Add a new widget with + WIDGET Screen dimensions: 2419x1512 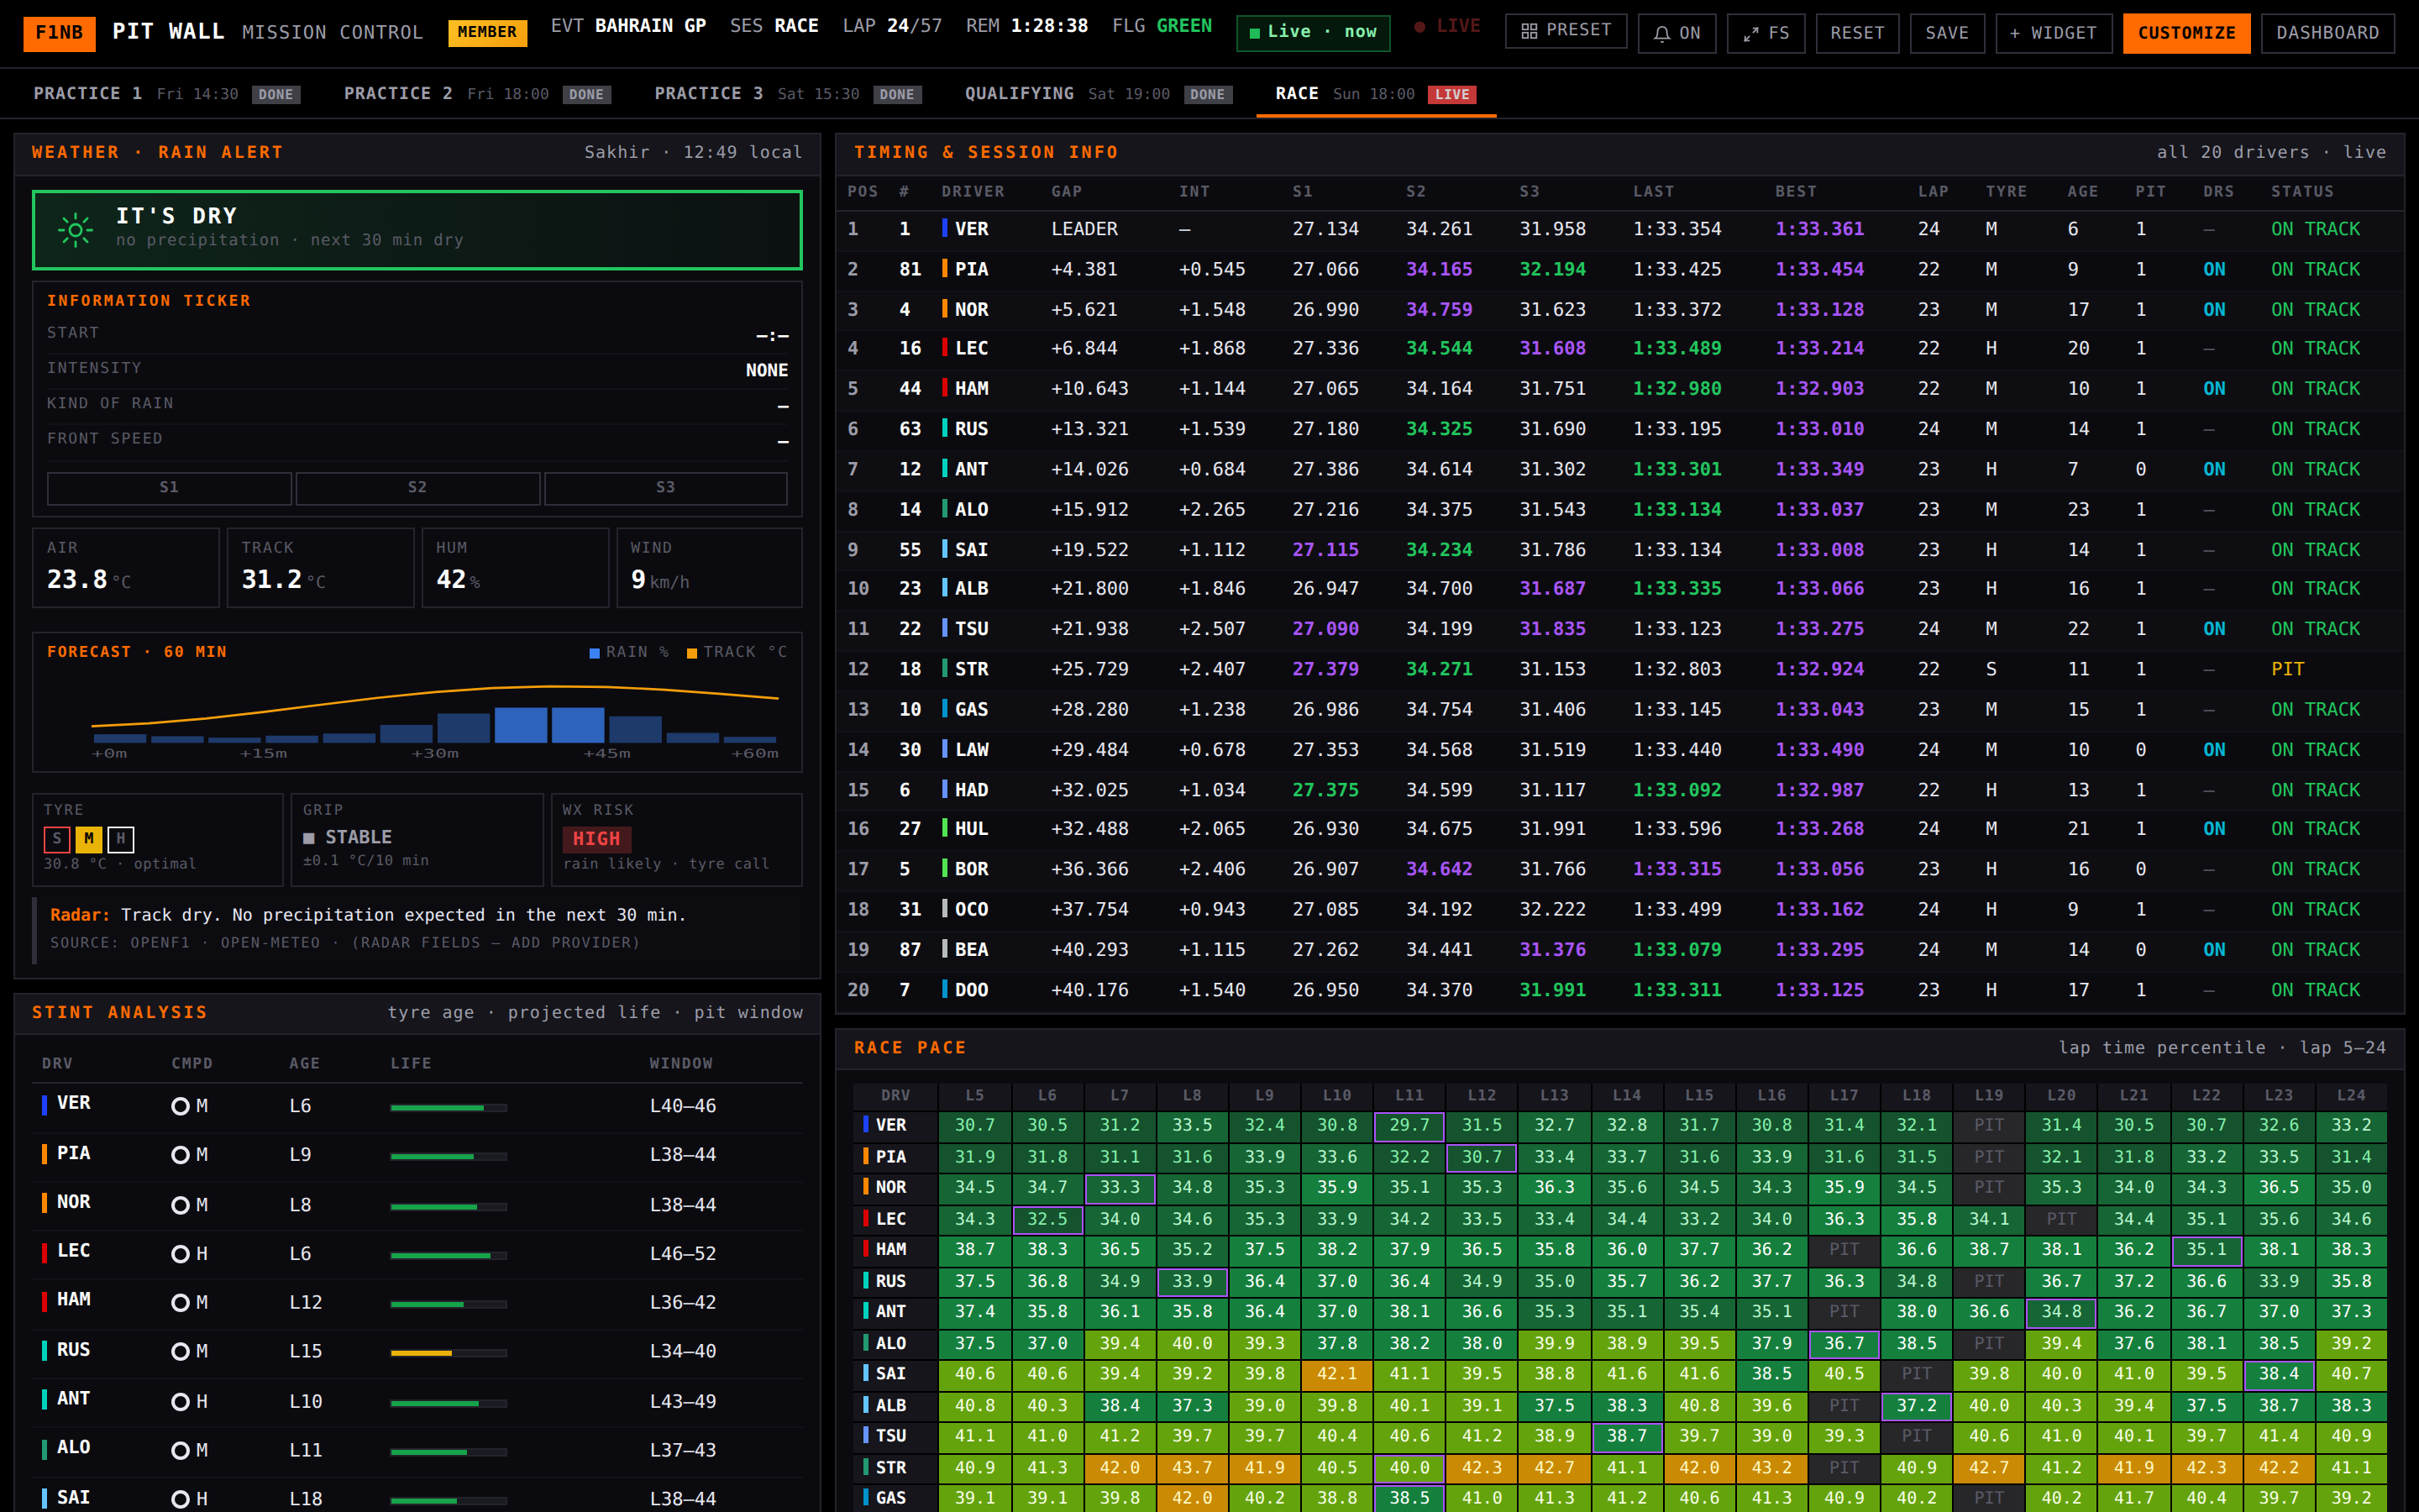(x=2053, y=33)
